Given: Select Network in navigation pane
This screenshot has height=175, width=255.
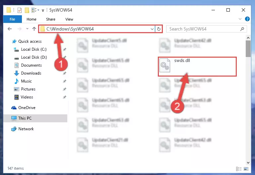Looking at the screenshot, I should 26,129.
